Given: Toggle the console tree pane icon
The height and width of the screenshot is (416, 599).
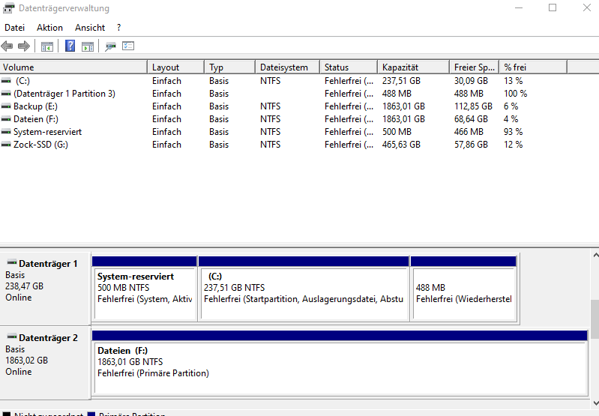Looking at the screenshot, I should tap(47, 46).
